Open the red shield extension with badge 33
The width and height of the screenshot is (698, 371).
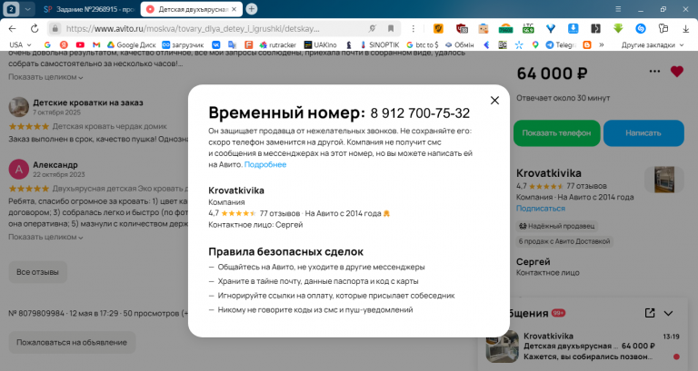coord(462,28)
